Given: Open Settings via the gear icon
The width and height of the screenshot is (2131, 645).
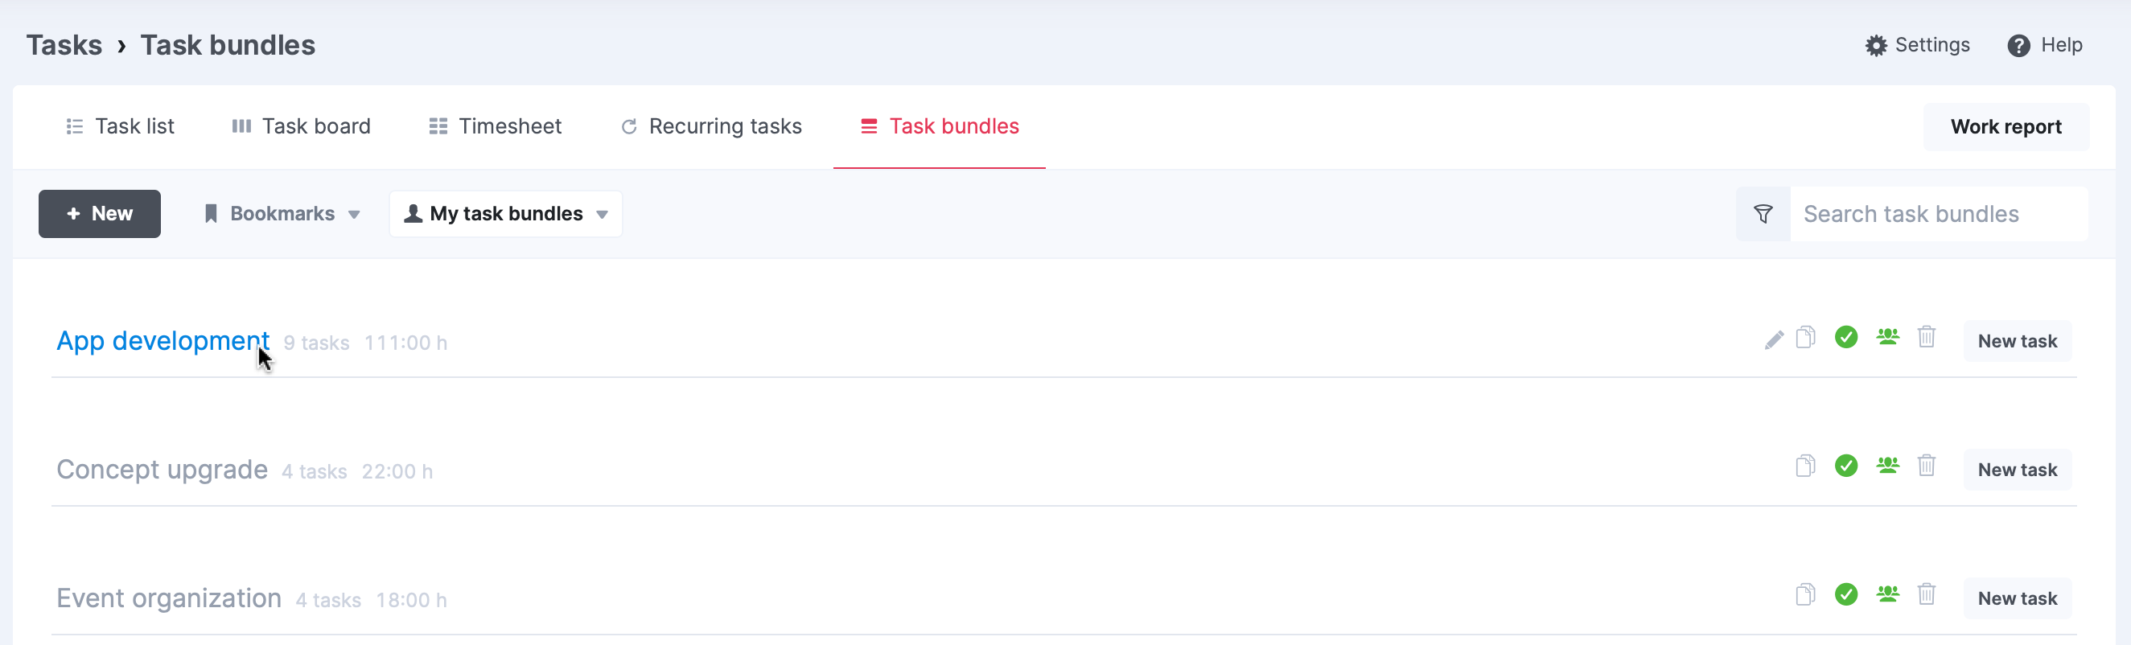Looking at the screenshot, I should [1876, 46].
